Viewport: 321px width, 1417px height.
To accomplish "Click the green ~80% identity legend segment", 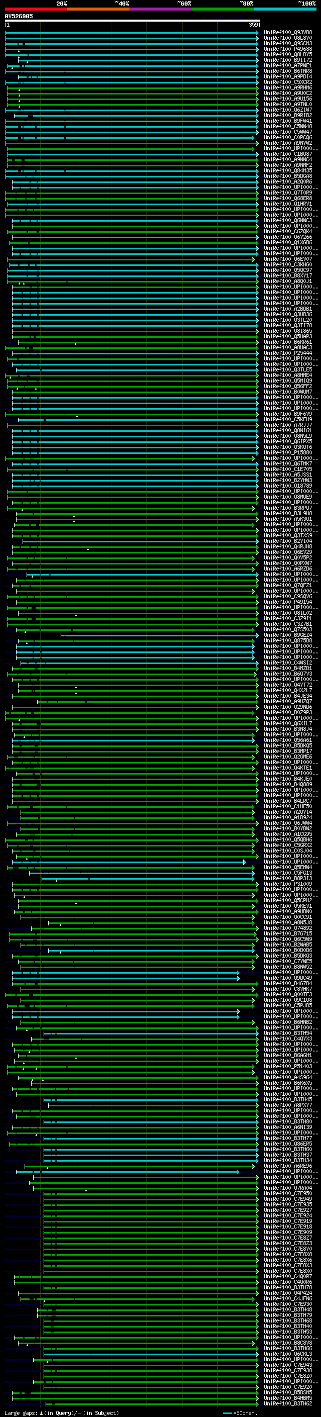I will tap(223, 9).
